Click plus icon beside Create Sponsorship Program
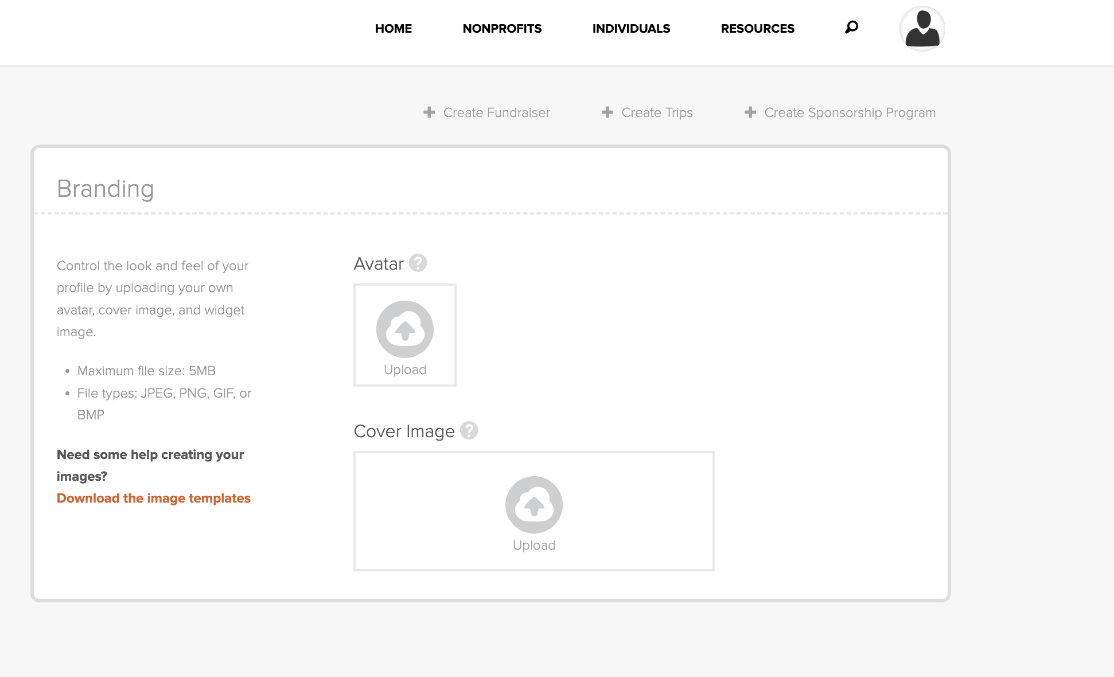Viewport: 1114px width, 677px height. pyautogui.click(x=750, y=112)
